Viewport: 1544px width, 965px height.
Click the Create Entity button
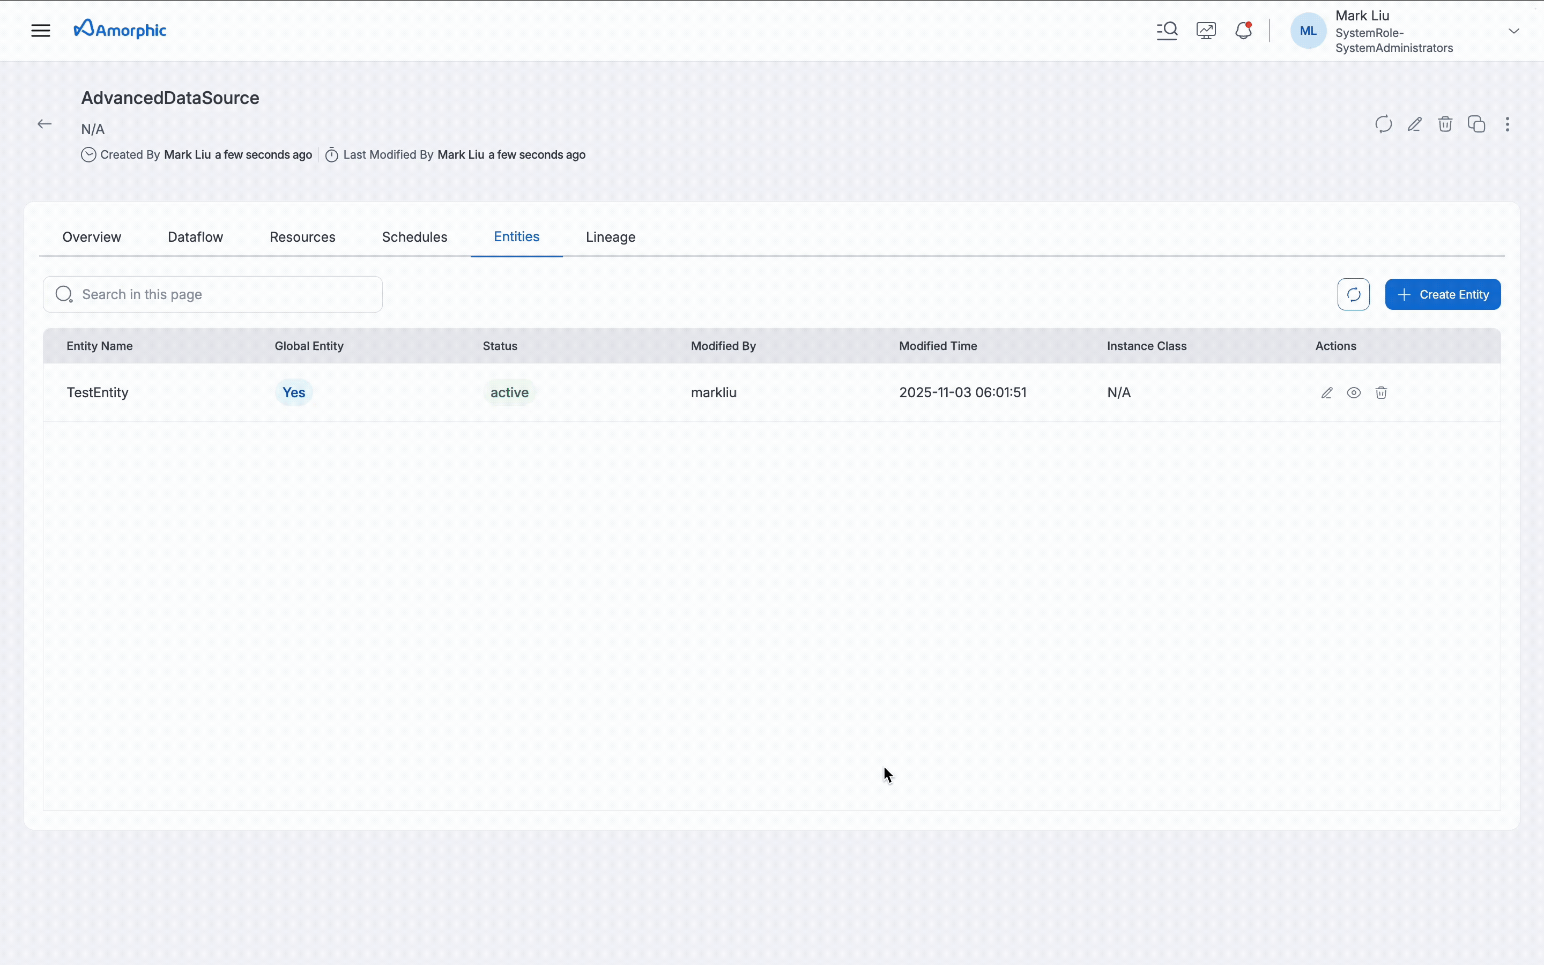[1443, 294]
